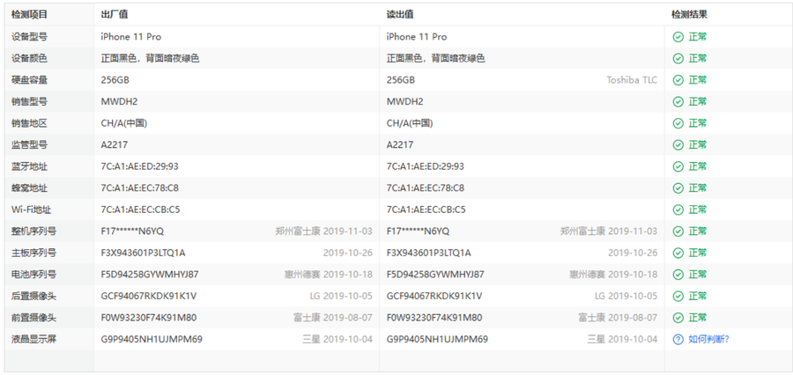Click the green check icon in 蓝牙地址 row
The height and width of the screenshot is (375, 793).
pos(678,166)
